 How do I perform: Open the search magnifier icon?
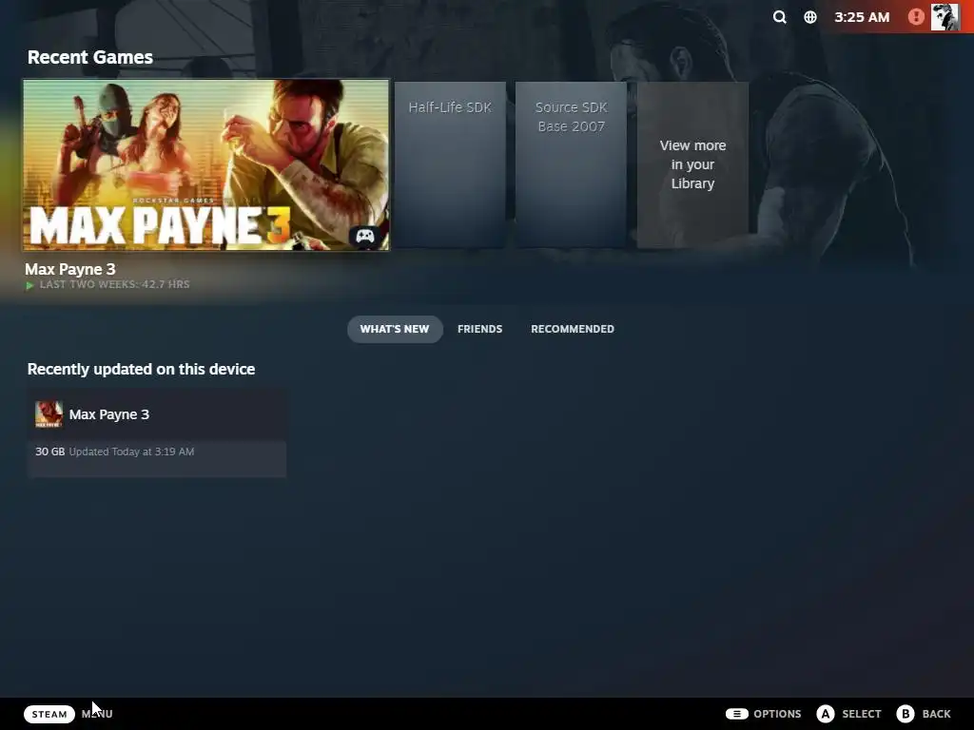pos(780,17)
